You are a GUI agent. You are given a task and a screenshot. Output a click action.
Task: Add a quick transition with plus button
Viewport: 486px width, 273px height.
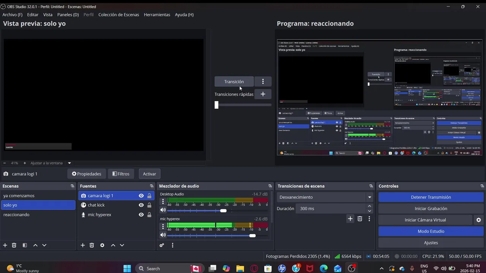tap(263, 94)
